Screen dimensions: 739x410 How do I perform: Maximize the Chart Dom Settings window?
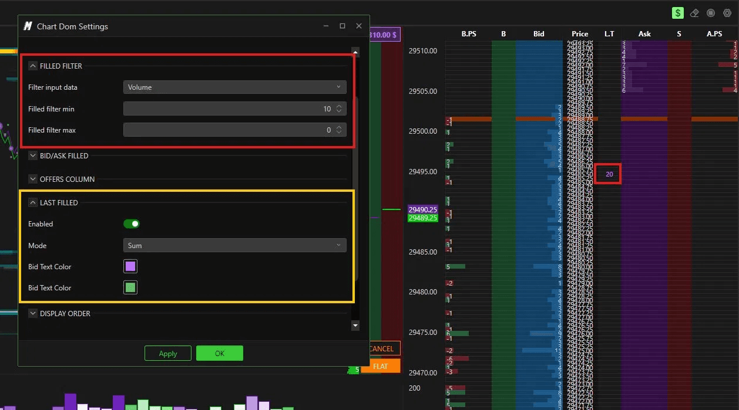pos(342,26)
